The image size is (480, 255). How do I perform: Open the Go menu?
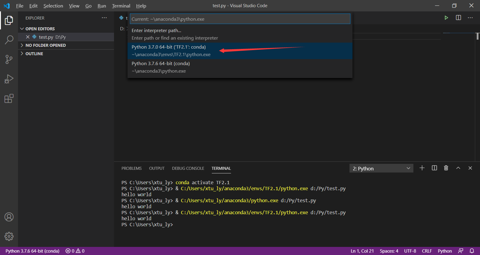(88, 6)
